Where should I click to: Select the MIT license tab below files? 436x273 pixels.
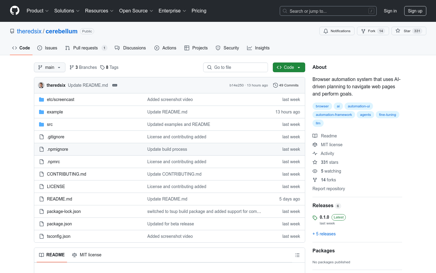pos(87,255)
